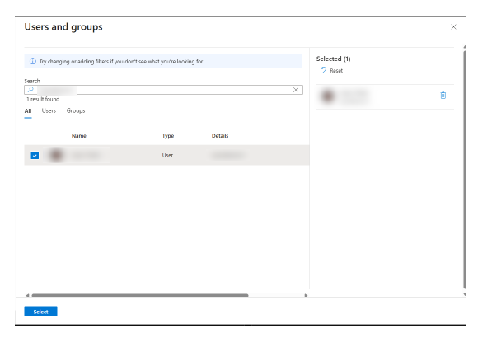
Task: Click the vertical scrollbar on the right edge
Action: (x=464, y=170)
